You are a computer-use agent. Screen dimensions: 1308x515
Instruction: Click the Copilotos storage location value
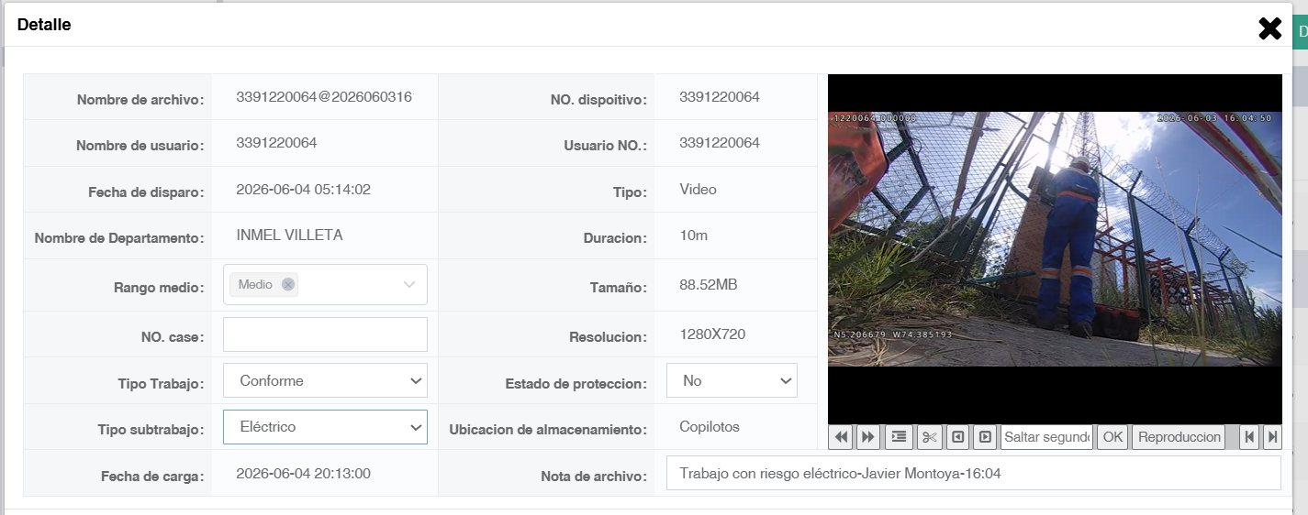pos(710,427)
